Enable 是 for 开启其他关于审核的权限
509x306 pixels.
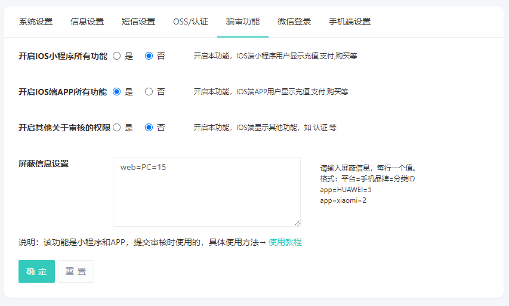coord(117,127)
